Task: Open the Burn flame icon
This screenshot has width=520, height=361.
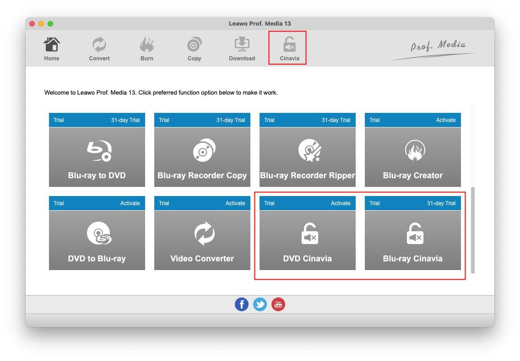Action: tap(147, 48)
